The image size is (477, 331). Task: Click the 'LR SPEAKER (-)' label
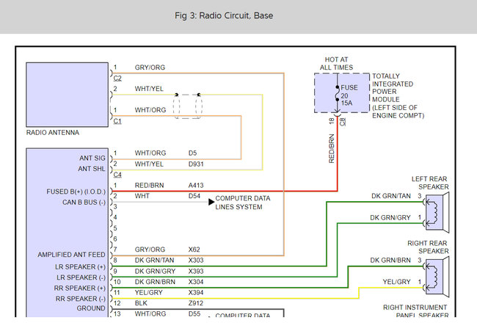(x=81, y=277)
